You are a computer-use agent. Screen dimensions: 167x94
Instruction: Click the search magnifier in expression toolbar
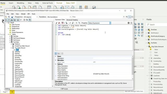point(70,23)
